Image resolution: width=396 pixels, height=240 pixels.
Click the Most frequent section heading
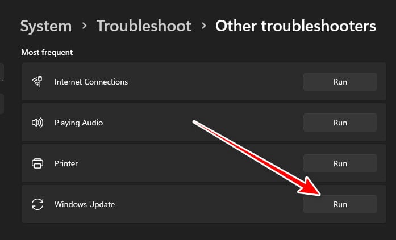pyautogui.click(x=47, y=53)
